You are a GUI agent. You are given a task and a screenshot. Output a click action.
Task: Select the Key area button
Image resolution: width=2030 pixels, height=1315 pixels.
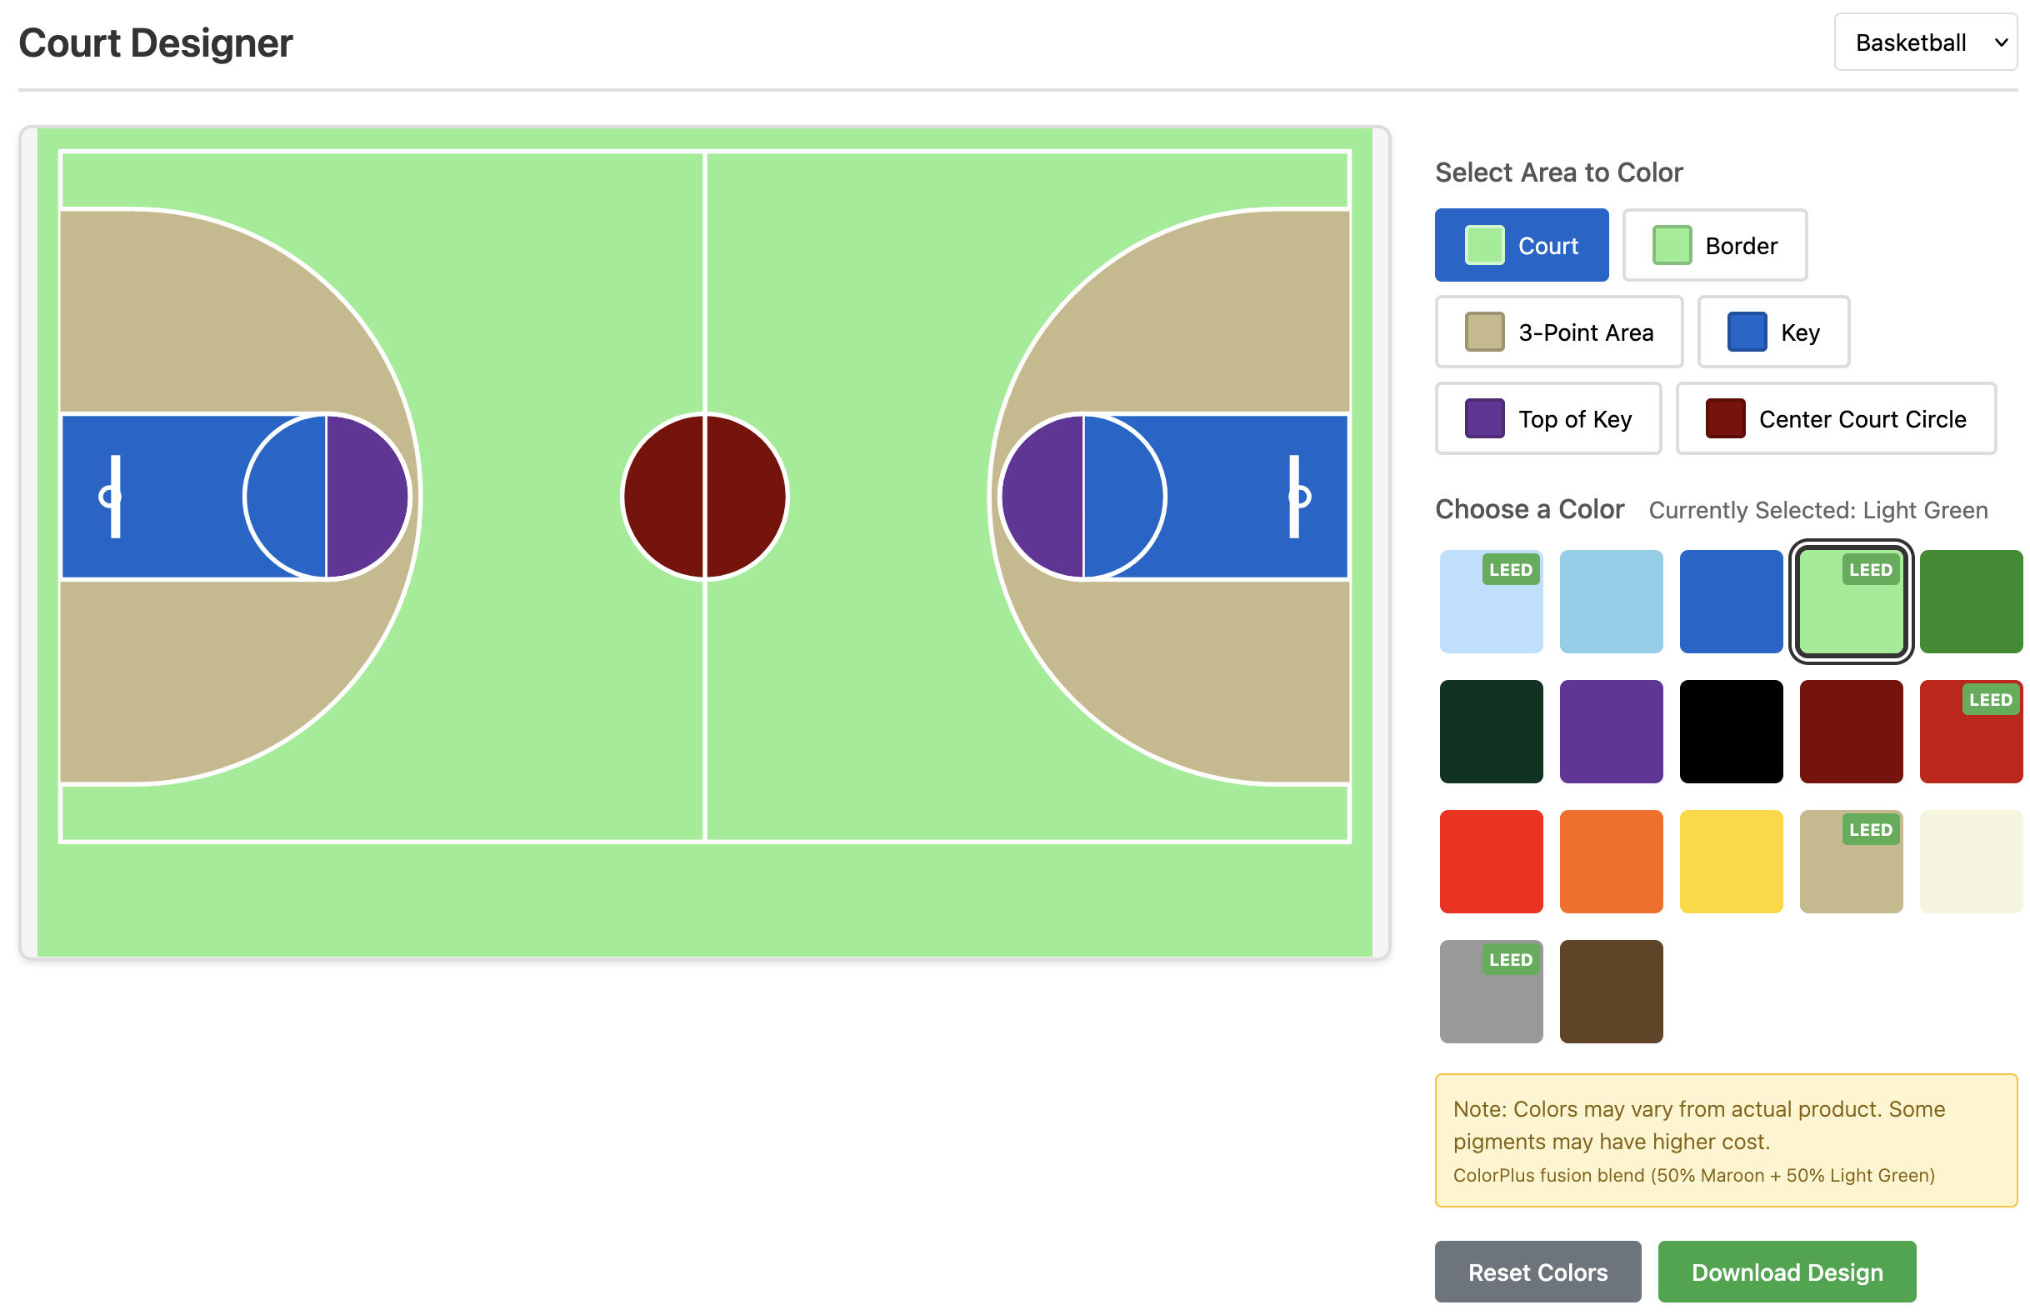pyautogui.click(x=1772, y=332)
